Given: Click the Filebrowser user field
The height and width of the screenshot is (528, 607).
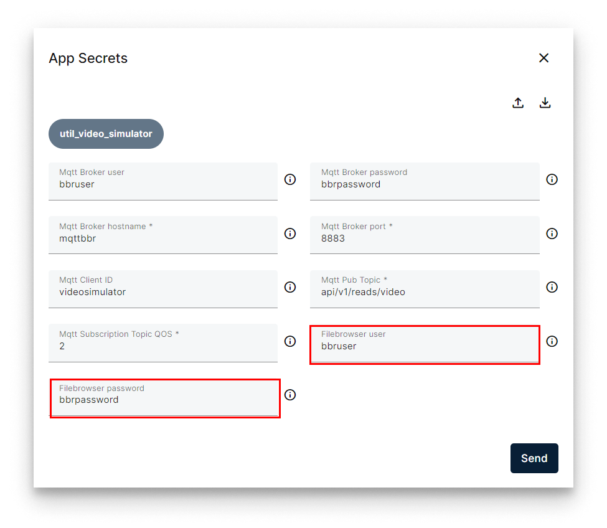Looking at the screenshot, I should [425, 344].
